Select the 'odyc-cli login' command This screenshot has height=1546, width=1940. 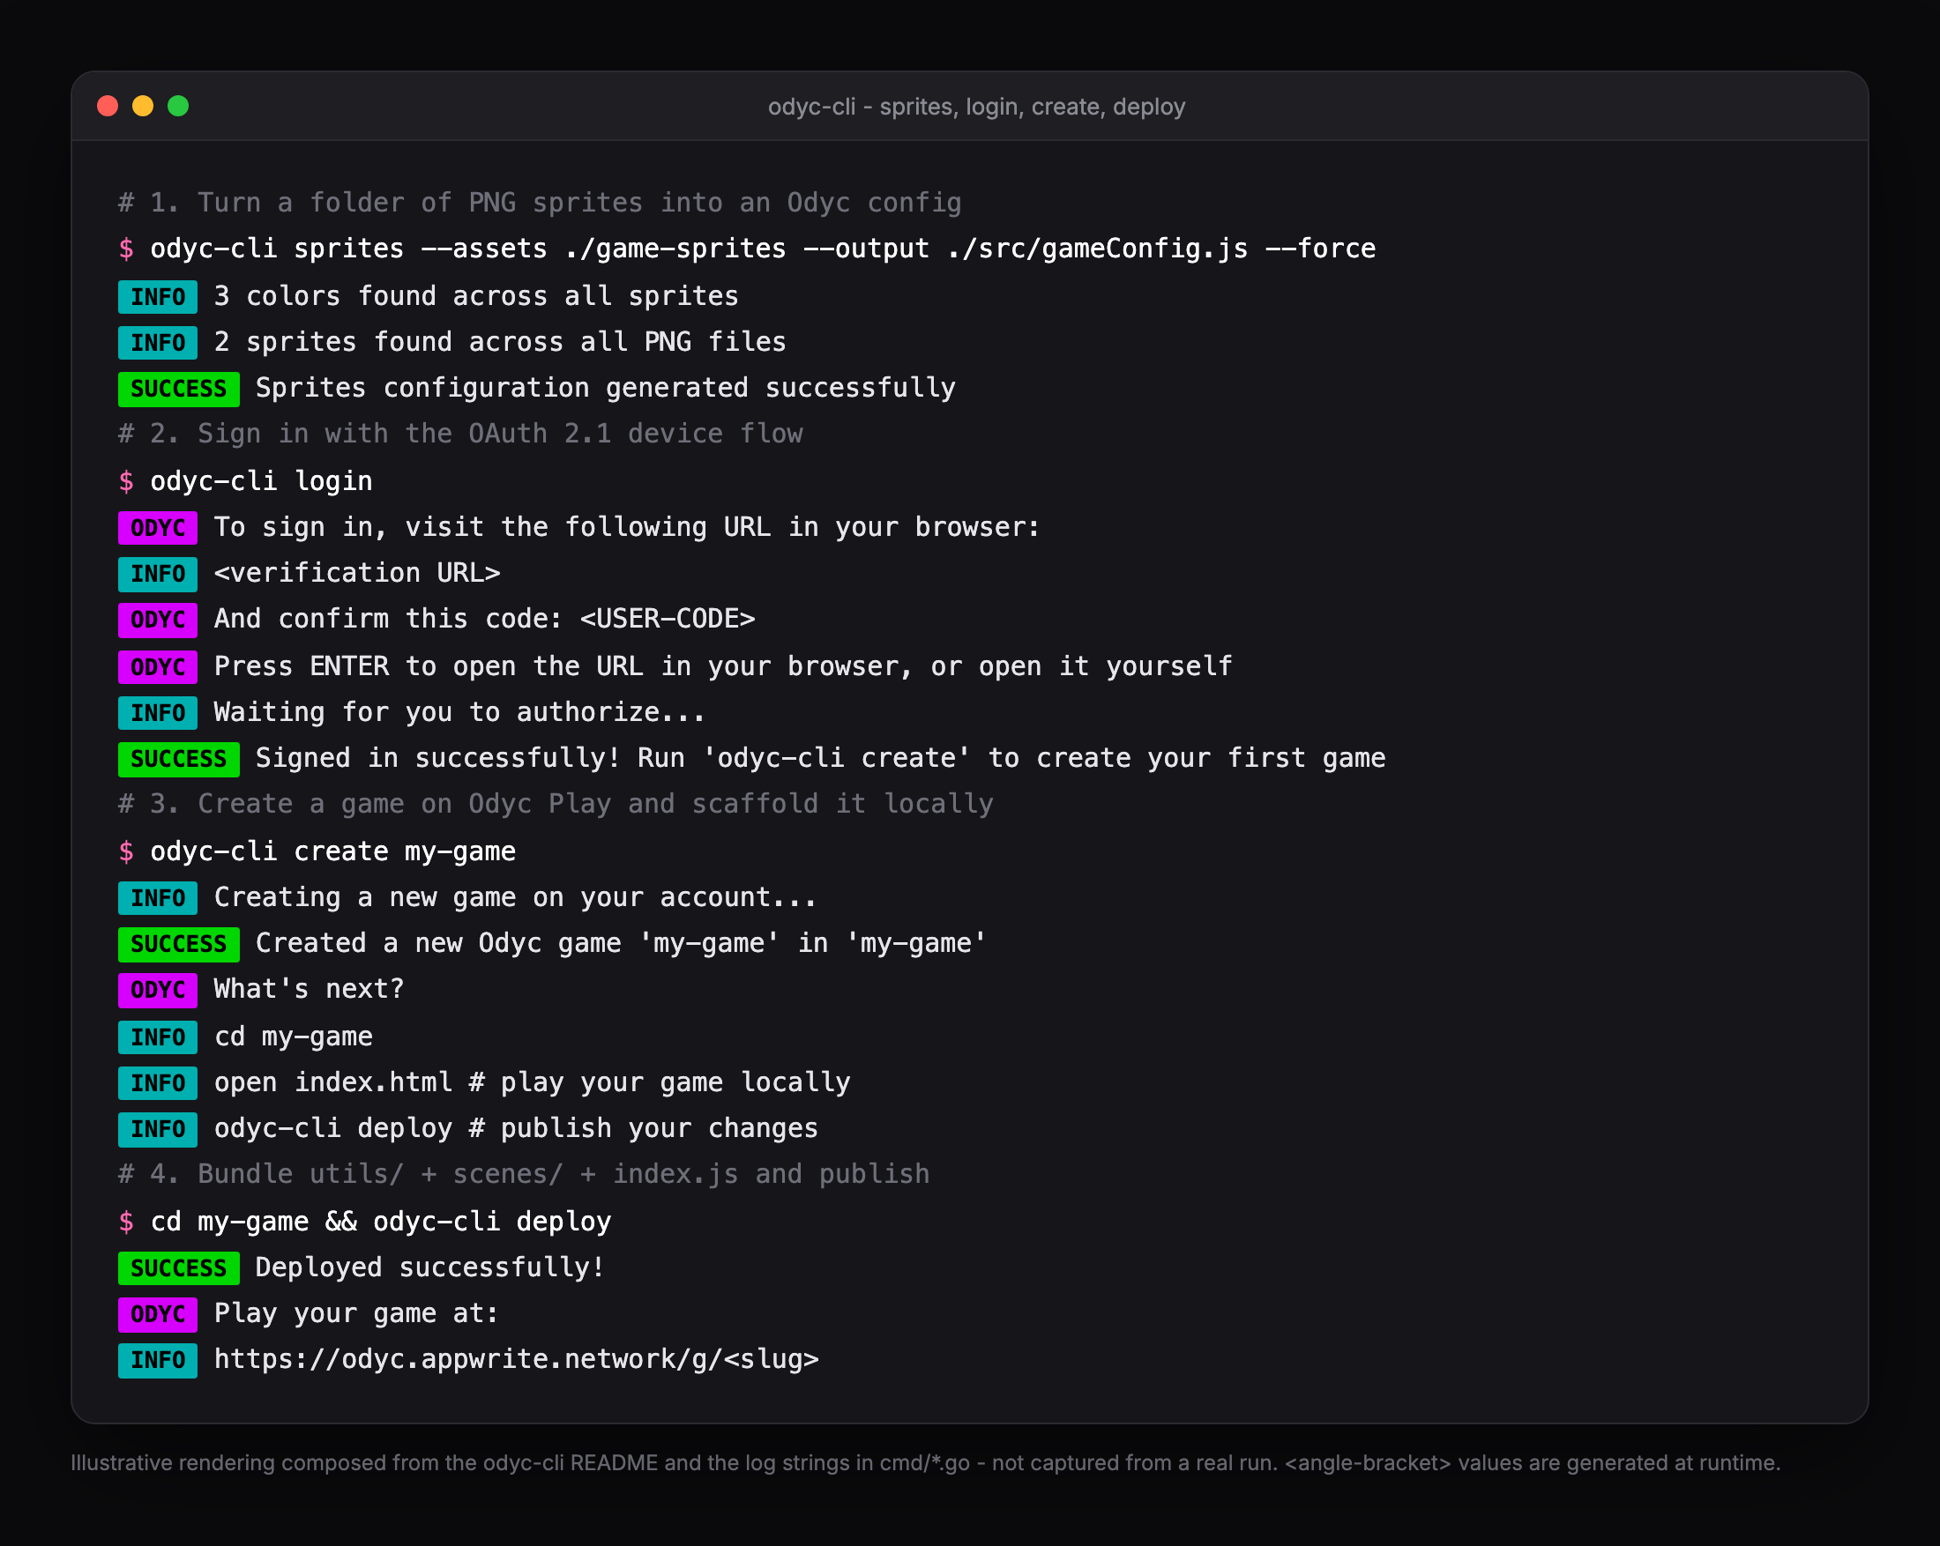point(261,481)
